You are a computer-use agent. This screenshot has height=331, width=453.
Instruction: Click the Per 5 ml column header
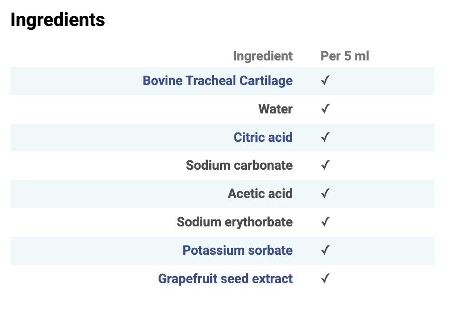[x=345, y=56]
